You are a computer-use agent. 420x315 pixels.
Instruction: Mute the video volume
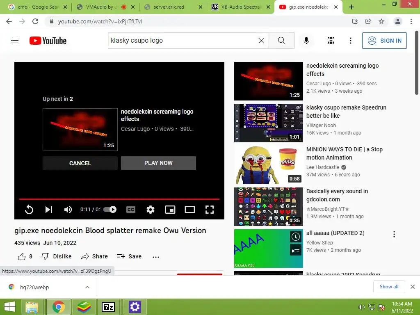[68, 210]
